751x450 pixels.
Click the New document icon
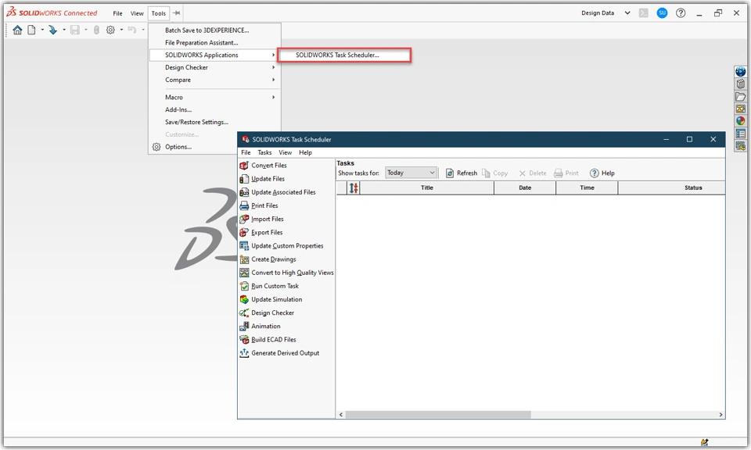[x=31, y=30]
